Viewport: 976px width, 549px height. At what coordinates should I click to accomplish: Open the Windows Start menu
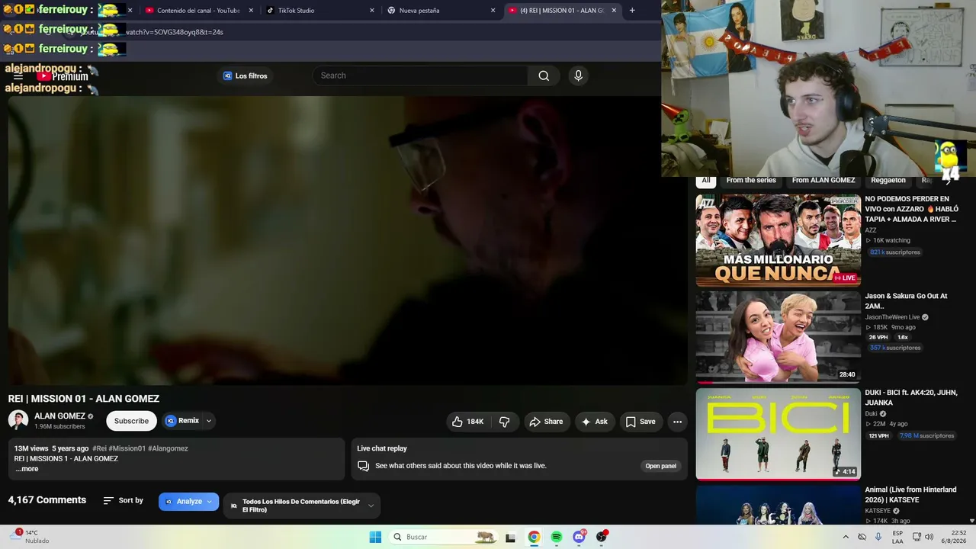coord(375,537)
